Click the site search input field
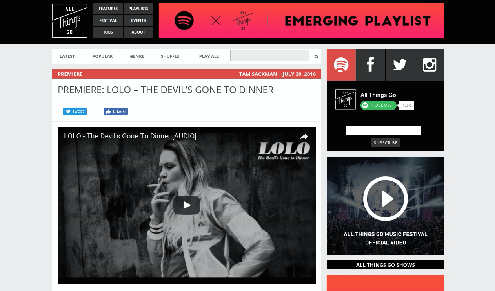The height and width of the screenshot is (291, 495). [270, 56]
